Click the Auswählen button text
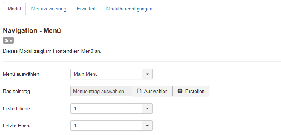The image size is (281, 135). pos(156,91)
